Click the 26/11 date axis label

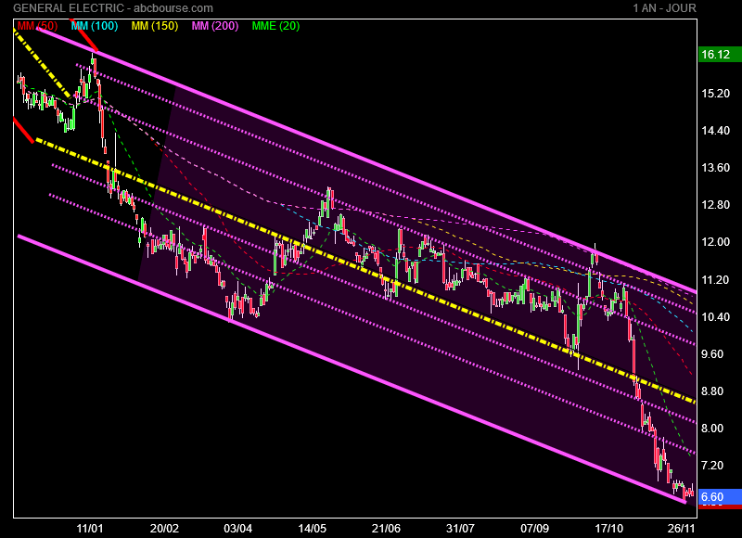(x=682, y=529)
